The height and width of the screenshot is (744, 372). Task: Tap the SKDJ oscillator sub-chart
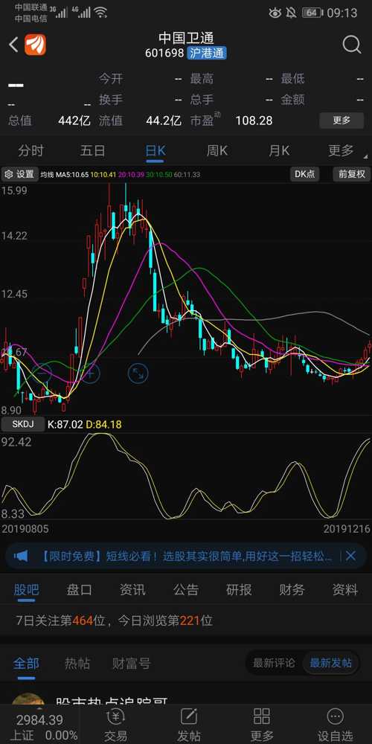click(186, 476)
